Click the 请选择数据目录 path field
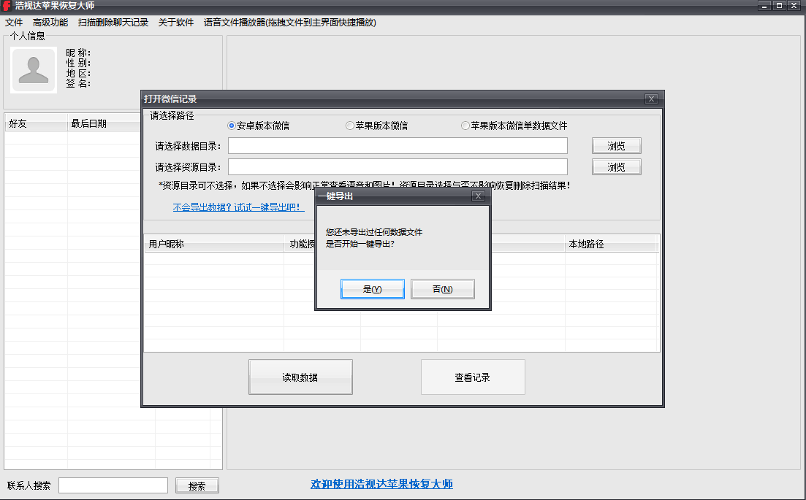This screenshot has height=500, width=806. (x=398, y=146)
